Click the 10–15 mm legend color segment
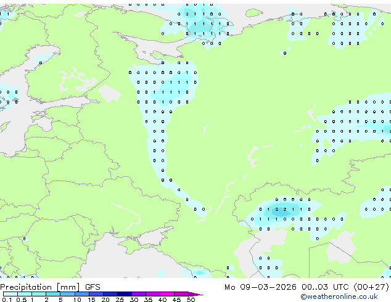This screenshot has width=391, height=302. click(x=82, y=294)
